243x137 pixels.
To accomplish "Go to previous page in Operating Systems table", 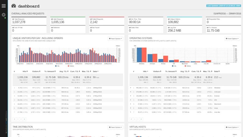I will (x=135, y=119).
